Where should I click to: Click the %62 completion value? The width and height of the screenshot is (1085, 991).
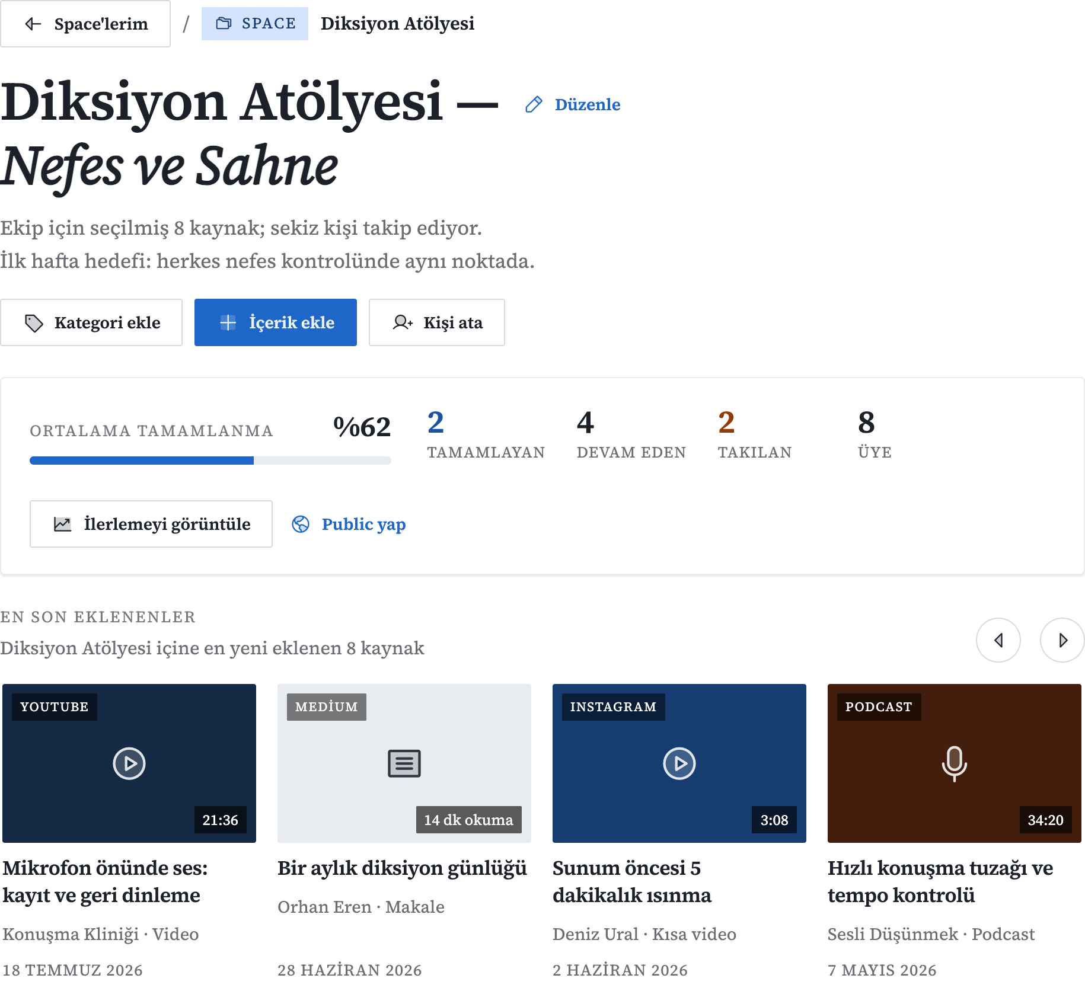pos(362,427)
